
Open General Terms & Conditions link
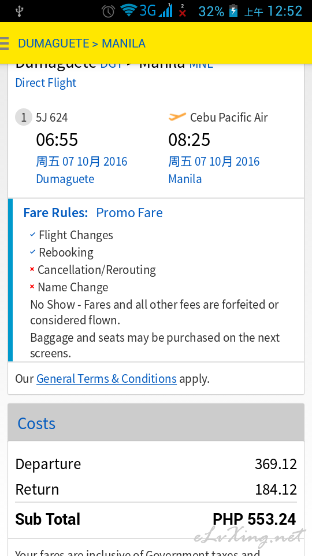106,379
